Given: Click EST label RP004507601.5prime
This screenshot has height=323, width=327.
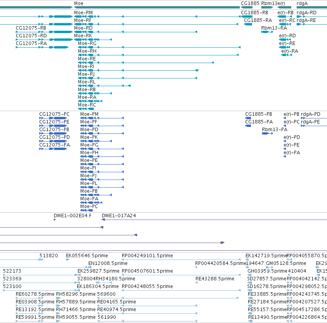Looking at the screenshot, I should tap(147, 271).
